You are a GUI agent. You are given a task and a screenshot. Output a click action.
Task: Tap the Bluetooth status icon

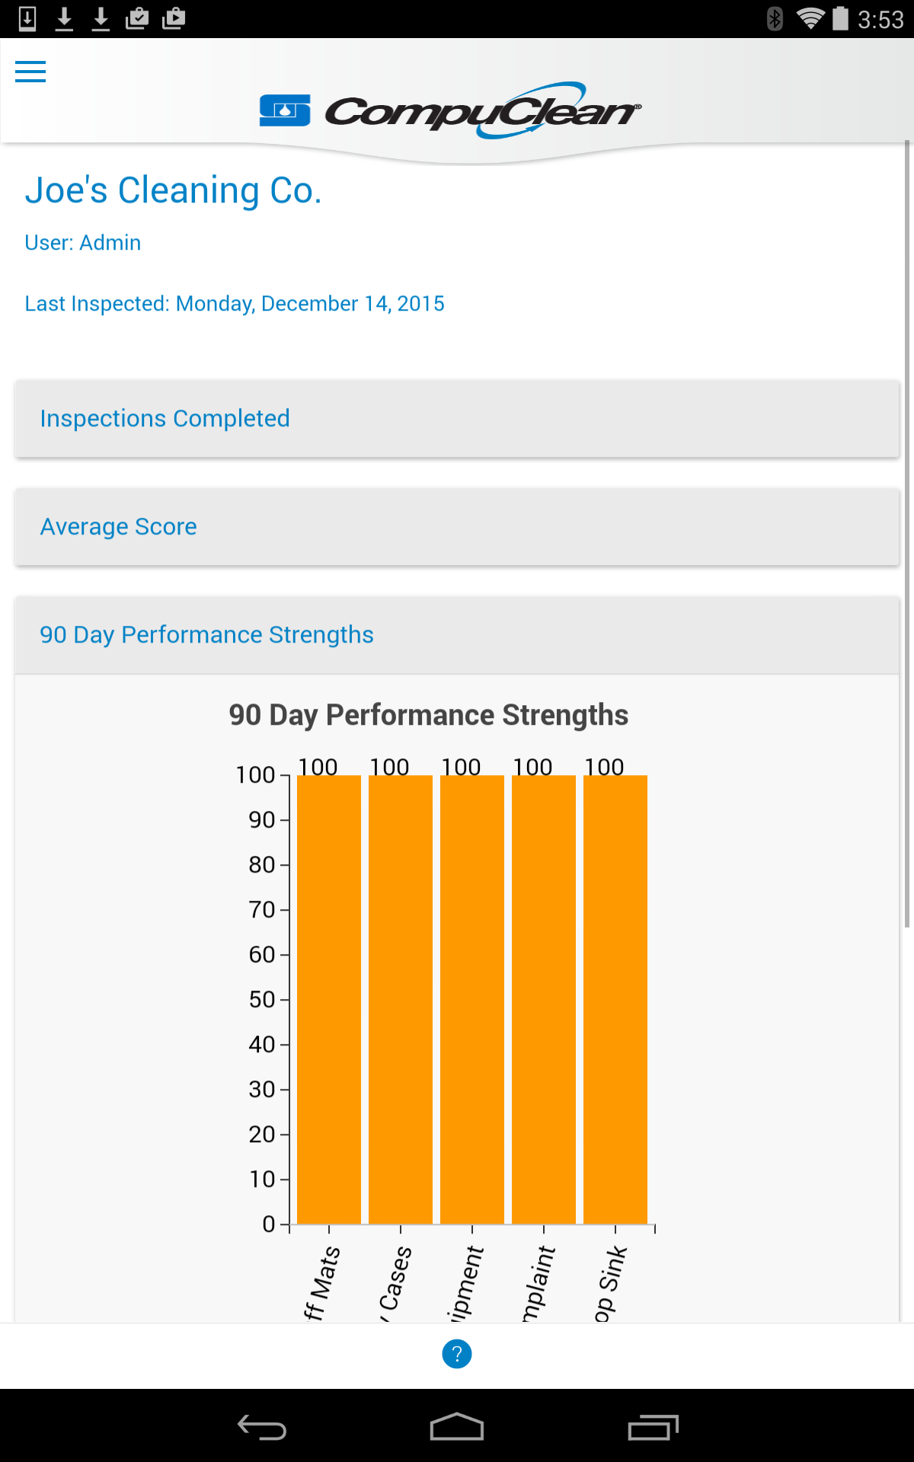point(775,18)
